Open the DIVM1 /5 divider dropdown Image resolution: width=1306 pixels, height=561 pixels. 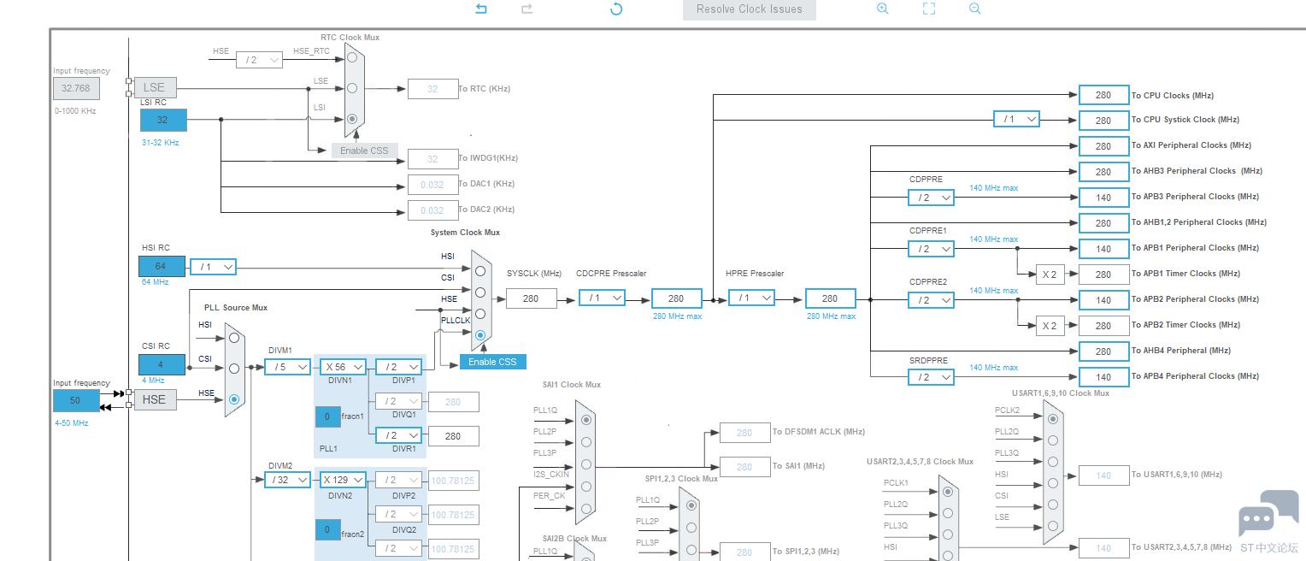[287, 367]
